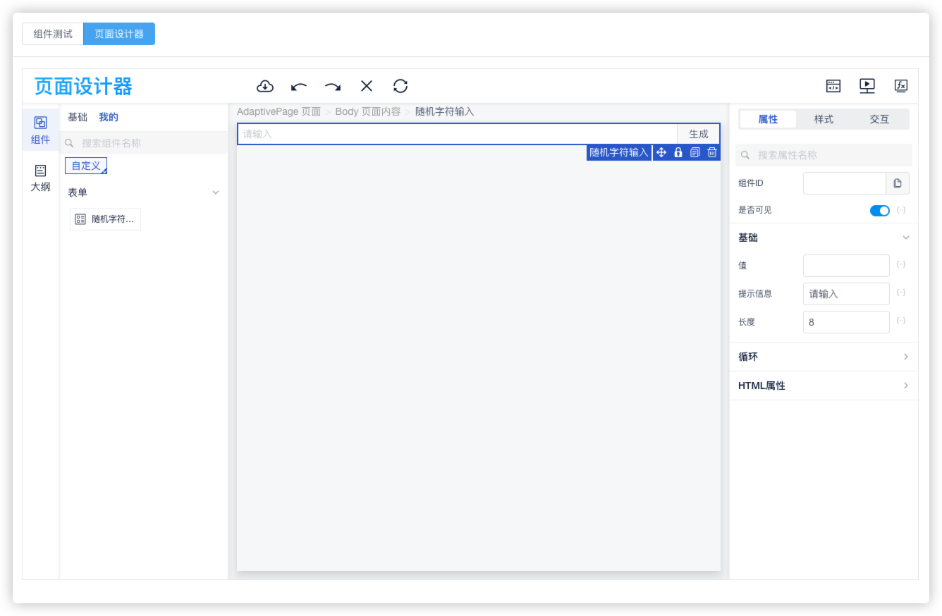
Task: Click the preview play screen icon
Action: 867,86
